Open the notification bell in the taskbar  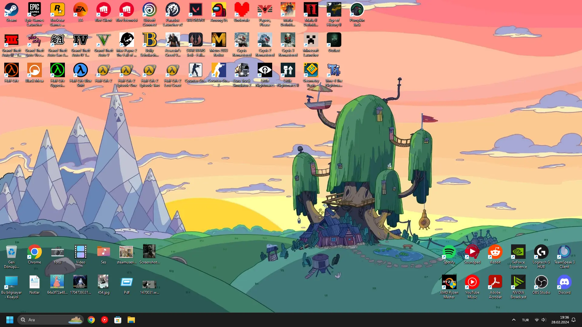574,320
